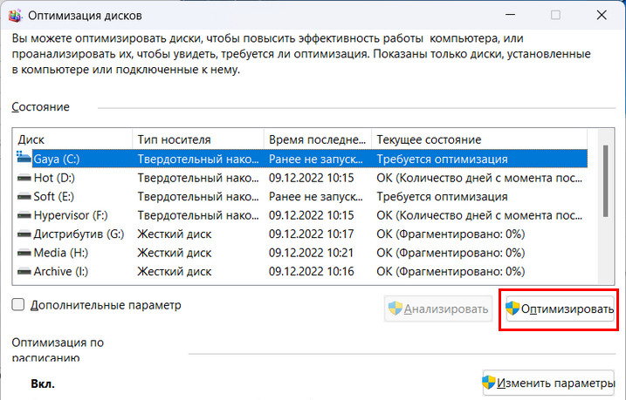Click Жесткий диск type for Дистрибутив (G:)
The image size is (626, 400).
pyautogui.click(x=175, y=234)
